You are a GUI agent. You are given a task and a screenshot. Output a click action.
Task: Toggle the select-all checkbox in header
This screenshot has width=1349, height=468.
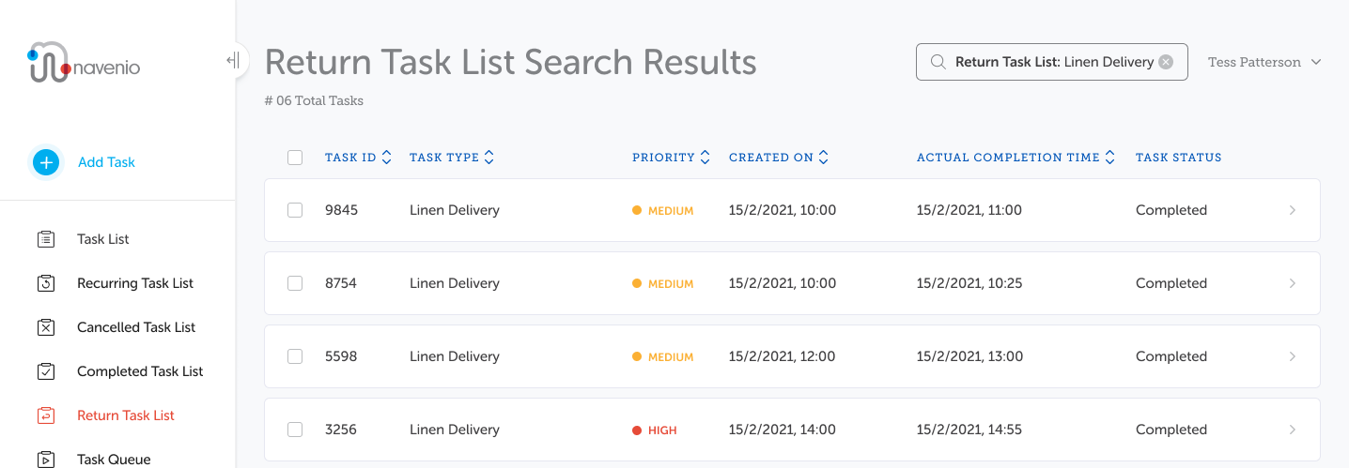[x=295, y=158]
